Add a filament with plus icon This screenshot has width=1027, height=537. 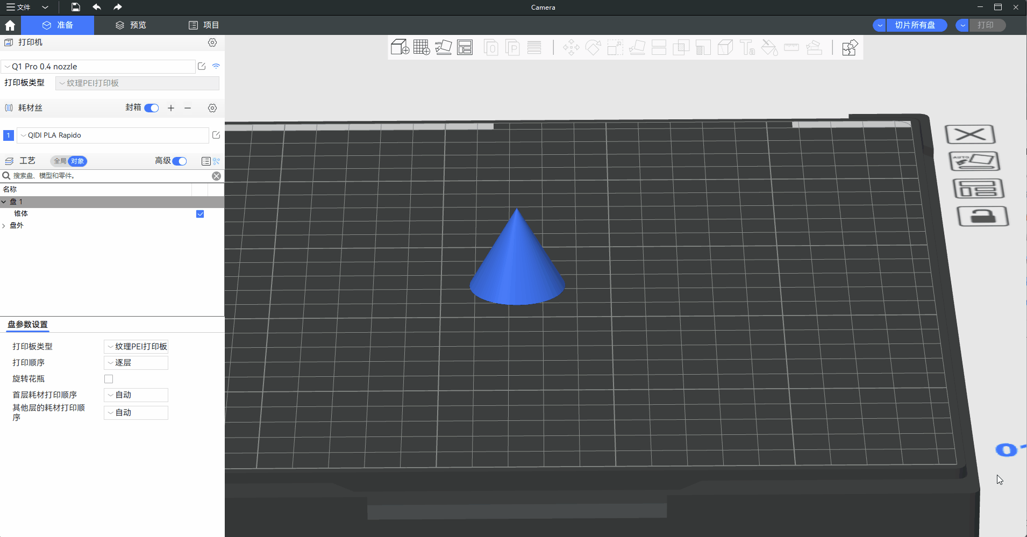(x=171, y=108)
